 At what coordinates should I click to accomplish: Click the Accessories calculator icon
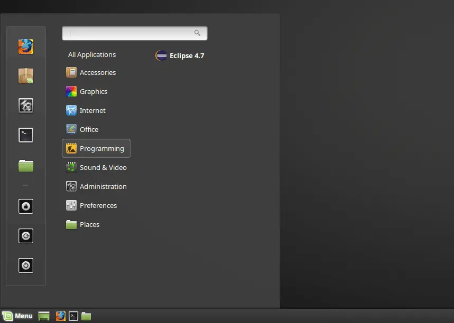pos(71,73)
